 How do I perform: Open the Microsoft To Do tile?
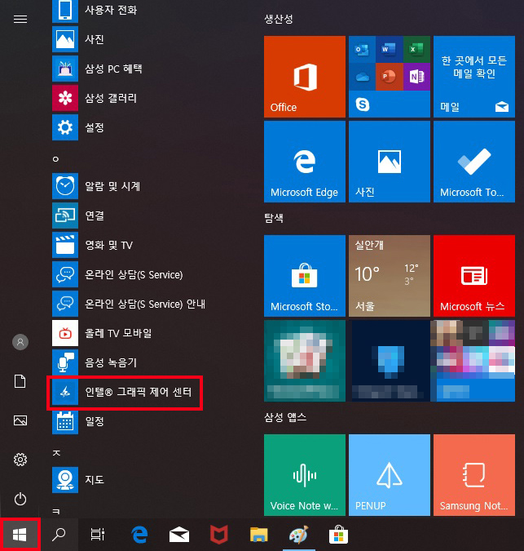[x=474, y=162]
